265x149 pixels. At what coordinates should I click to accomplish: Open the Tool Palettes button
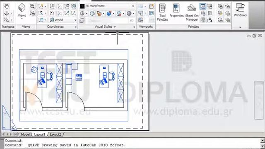tap(162, 12)
